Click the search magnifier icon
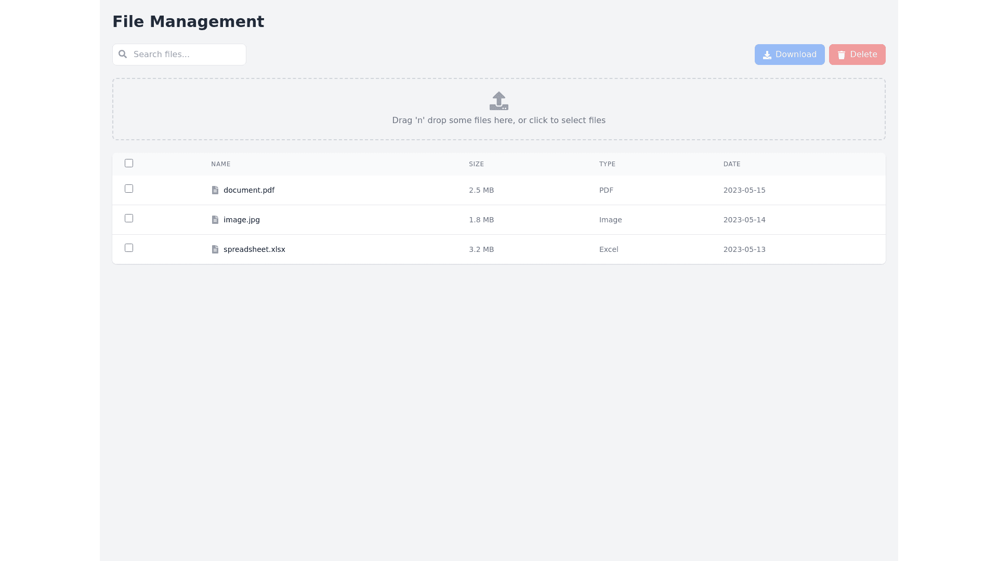The width and height of the screenshot is (998, 561). 123,54
